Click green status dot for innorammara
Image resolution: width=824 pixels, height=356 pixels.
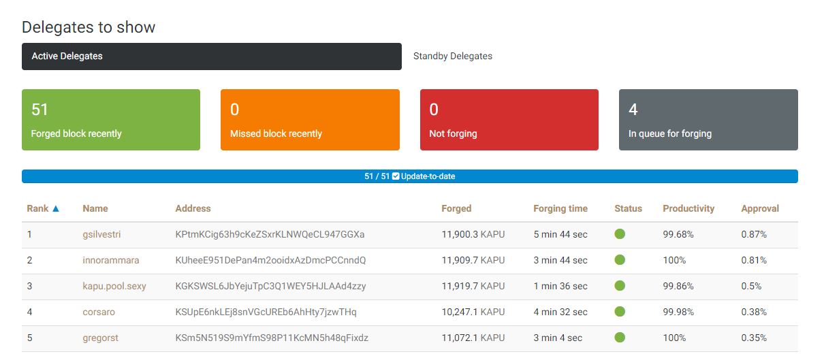620,260
